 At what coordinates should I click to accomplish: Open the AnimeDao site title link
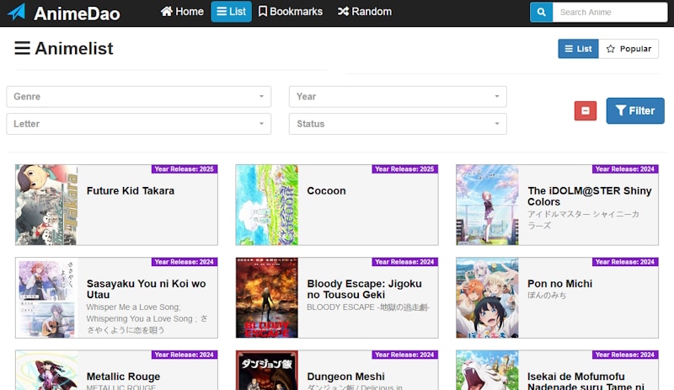[77, 13]
